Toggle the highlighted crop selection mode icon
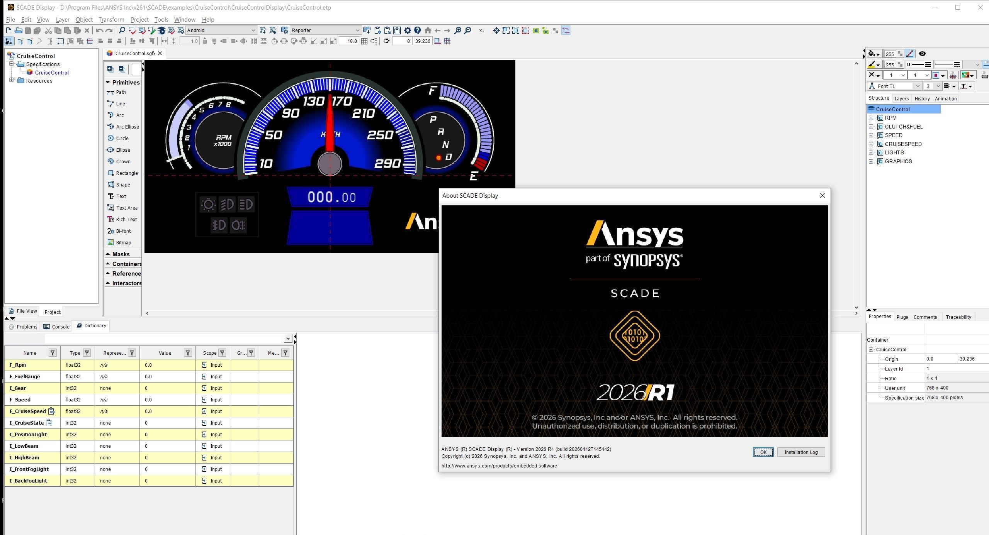The width and height of the screenshot is (989, 535). tap(566, 30)
